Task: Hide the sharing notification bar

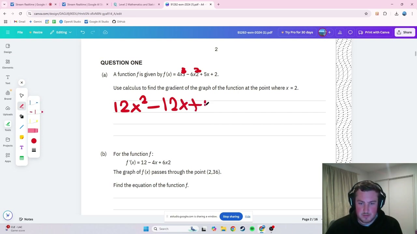Action: pos(248,216)
